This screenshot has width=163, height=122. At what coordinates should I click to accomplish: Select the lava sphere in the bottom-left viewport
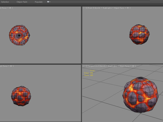(21, 96)
